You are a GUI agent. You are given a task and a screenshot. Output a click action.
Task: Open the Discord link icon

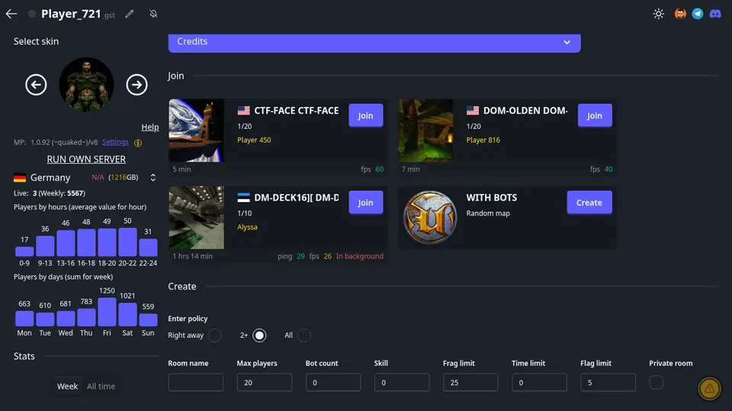point(715,14)
